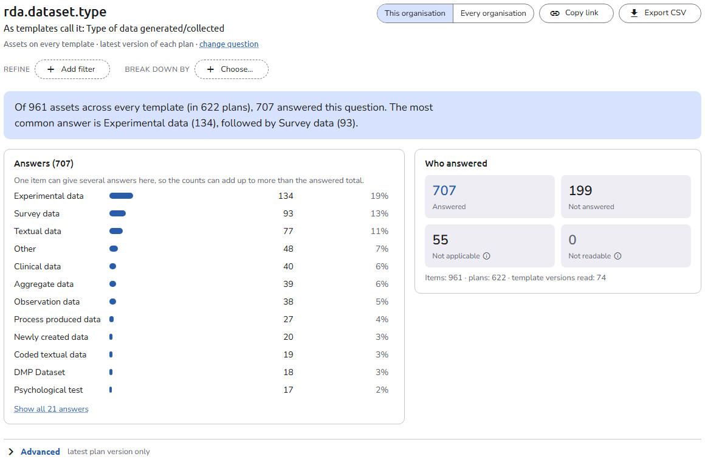Click the Aggregate data answer label
The width and height of the screenshot is (705, 462).
click(x=44, y=284)
